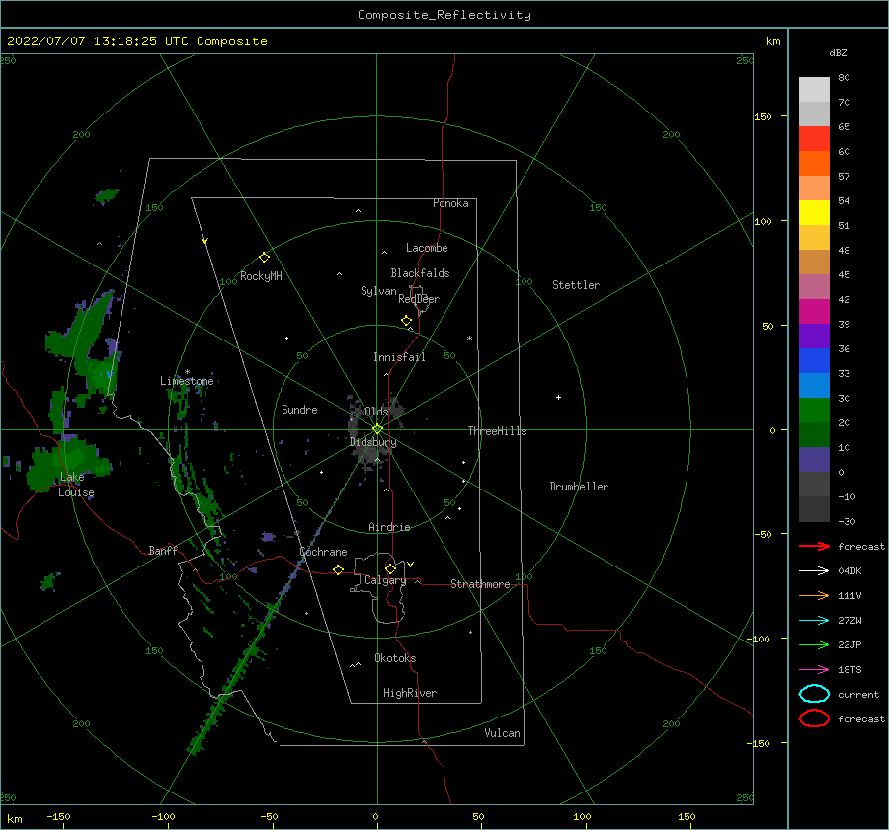Viewport: 889px width, 830px height.
Task: Select the 39 dBZ magenta color swatch
Action: pos(814,311)
